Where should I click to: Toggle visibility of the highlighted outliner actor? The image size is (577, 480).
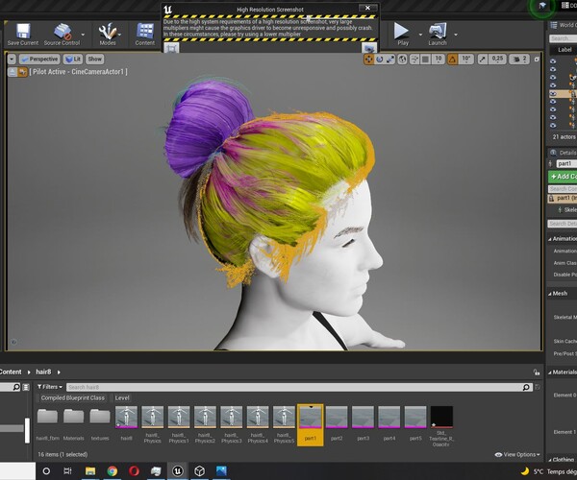[553, 94]
